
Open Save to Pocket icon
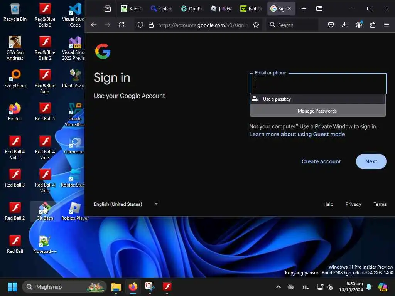331,25
